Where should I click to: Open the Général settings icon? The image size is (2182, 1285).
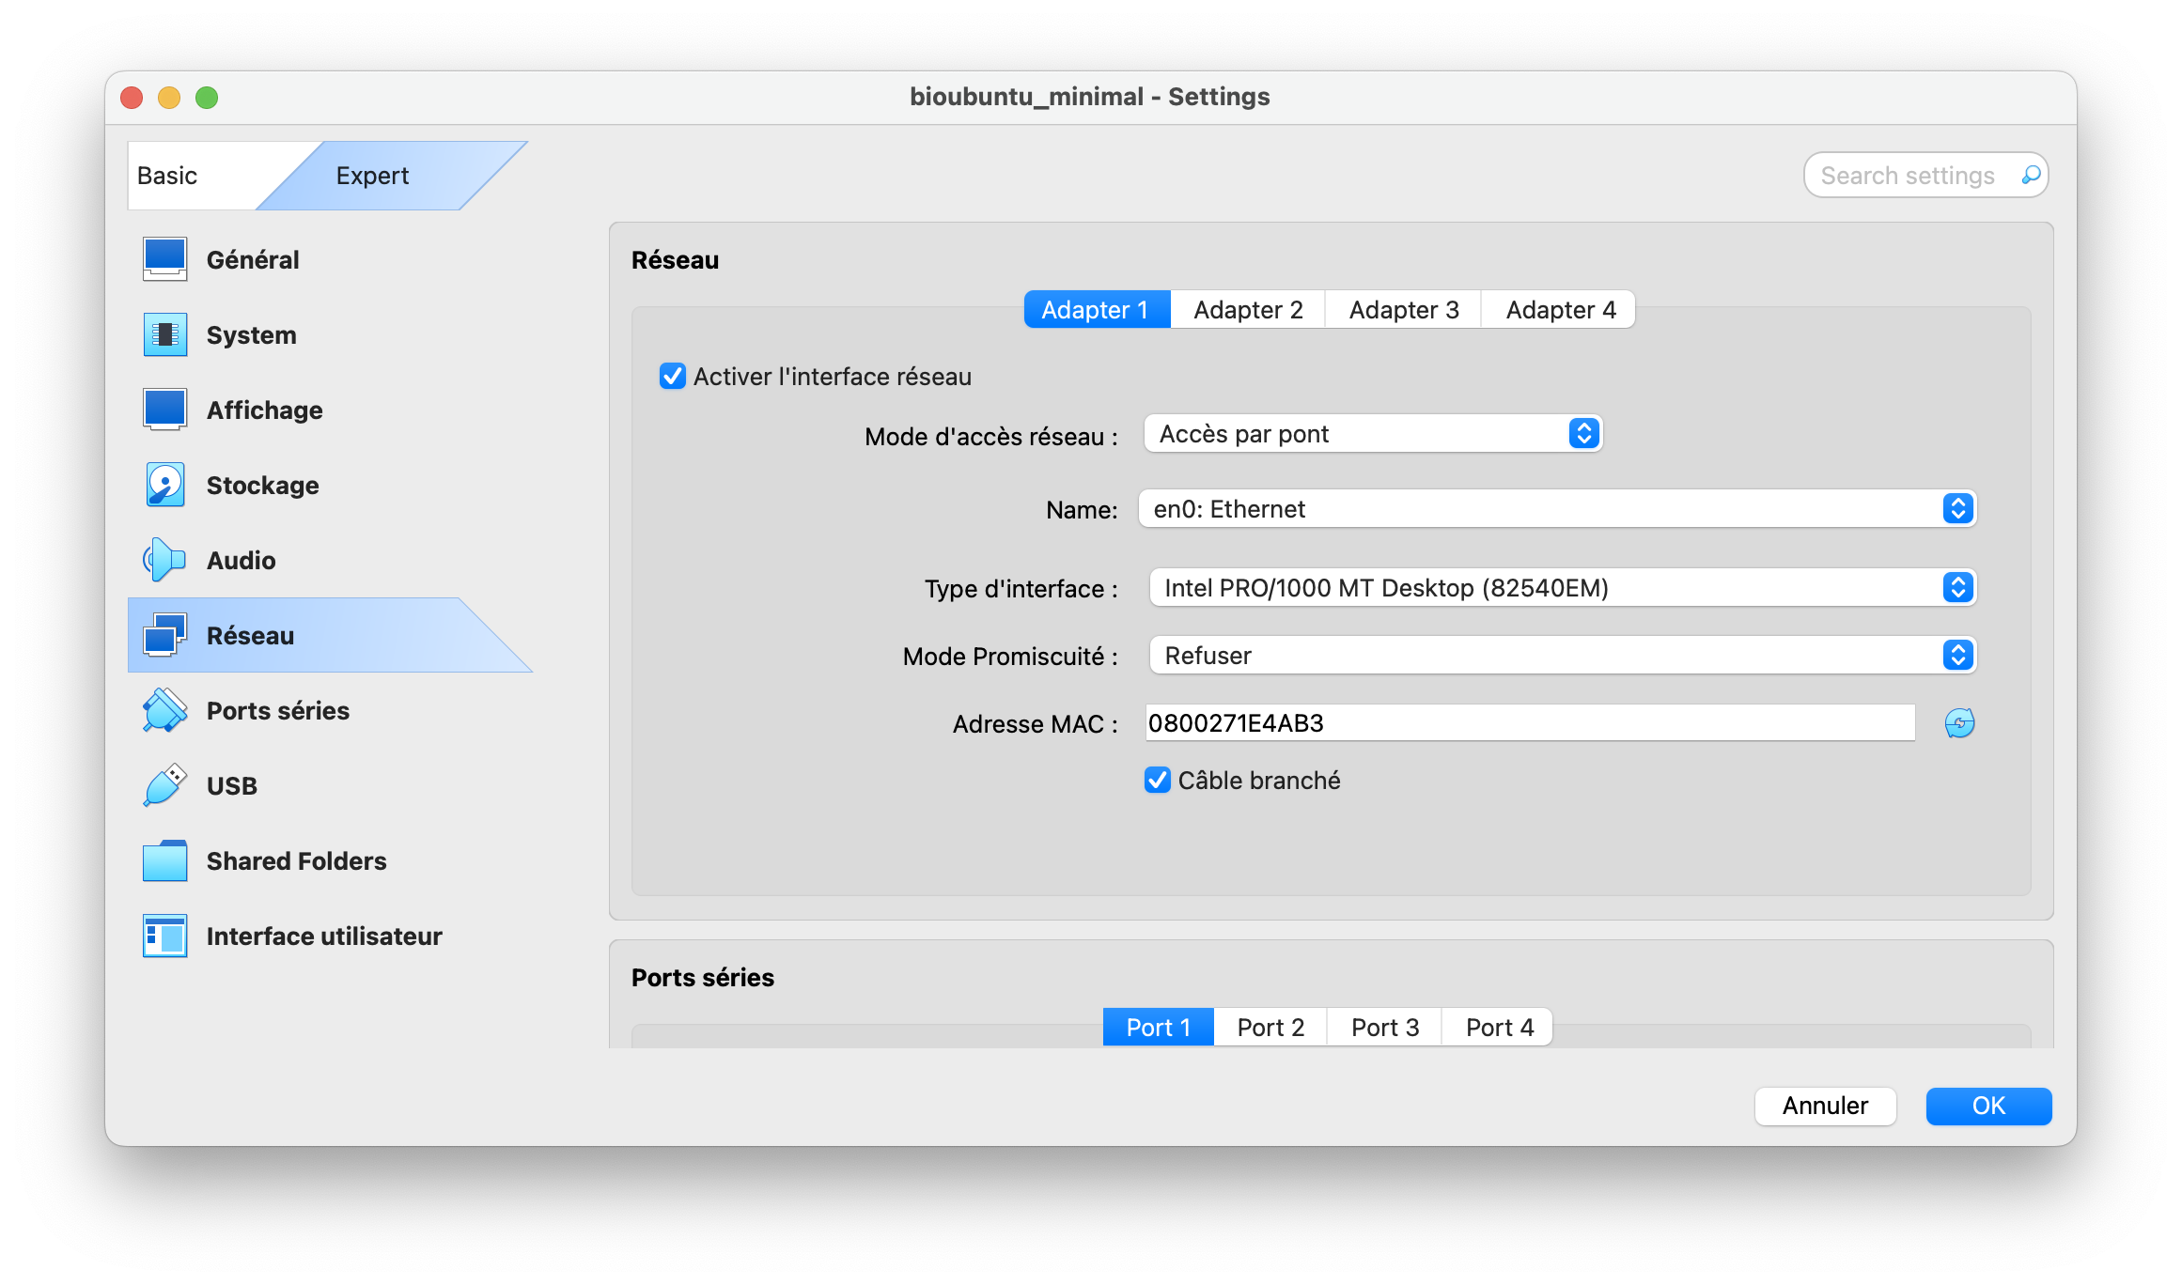click(165, 259)
